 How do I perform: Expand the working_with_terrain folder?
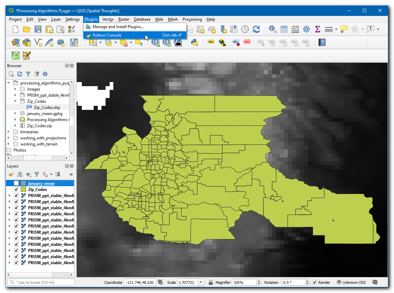[8, 144]
